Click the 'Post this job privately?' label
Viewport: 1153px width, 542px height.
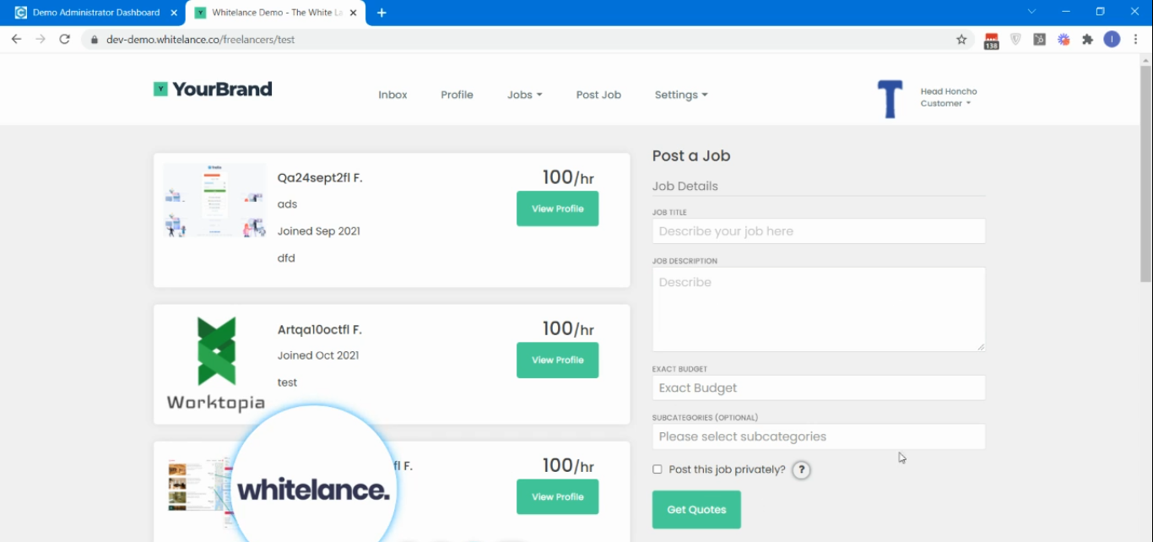tap(727, 469)
